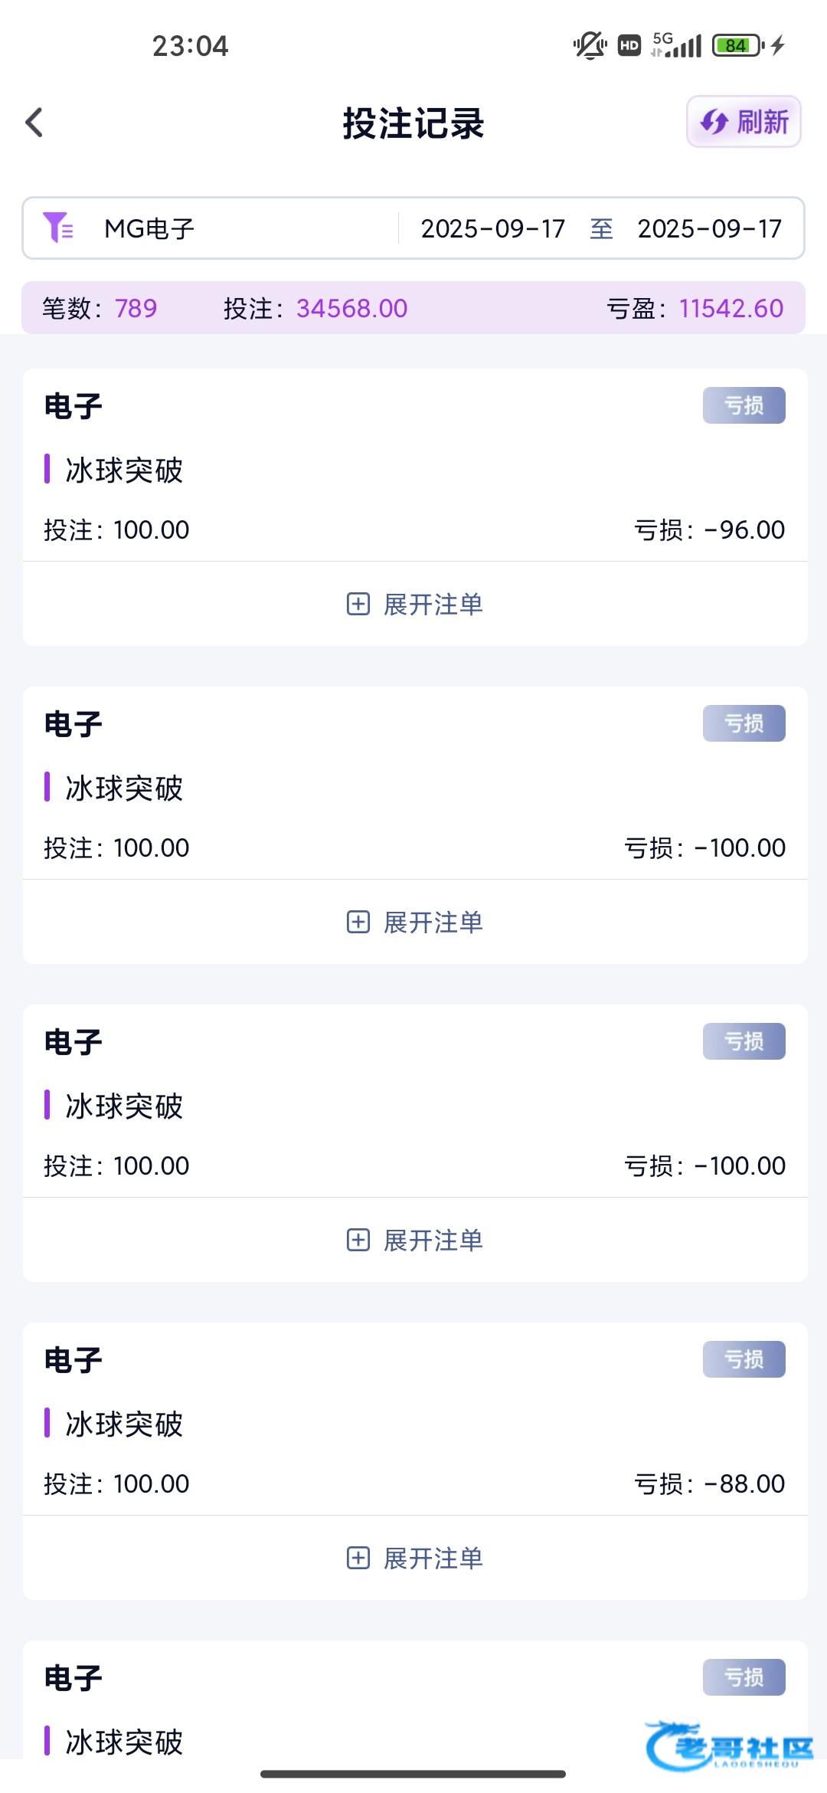Expand fourth card's 展开注单 details
The width and height of the screenshot is (827, 1793).
click(433, 1558)
